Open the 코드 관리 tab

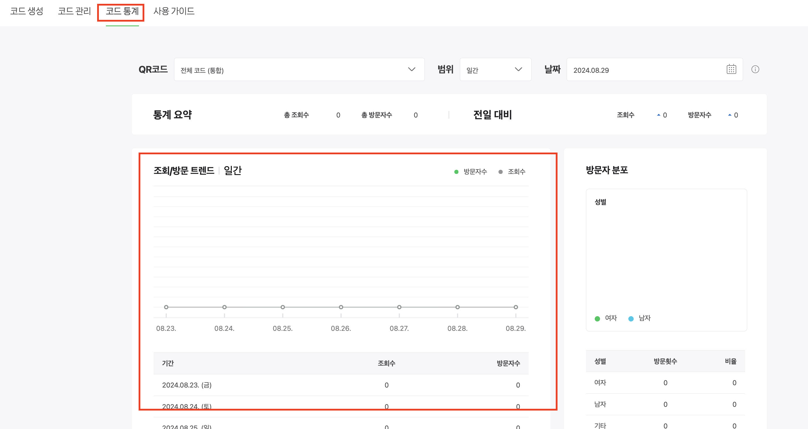(74, 11)
